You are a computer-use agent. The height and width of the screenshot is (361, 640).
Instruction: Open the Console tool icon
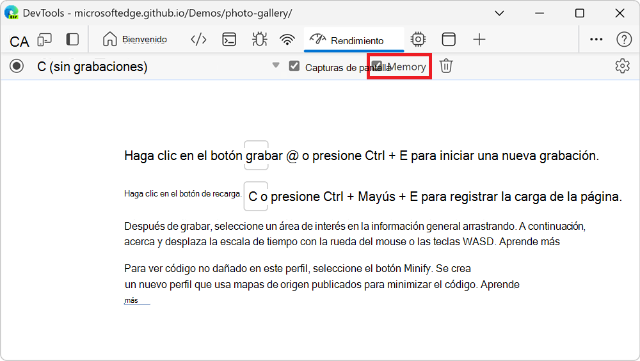point(229,40)
